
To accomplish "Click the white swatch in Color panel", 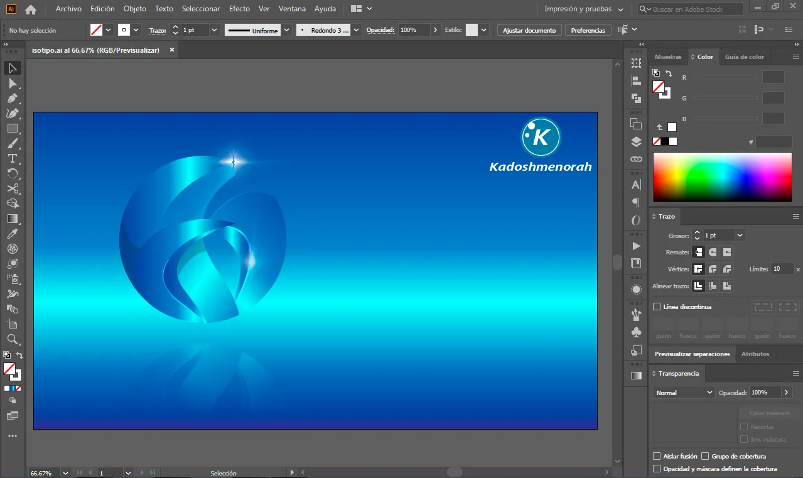I will click(x=673, y=141).
